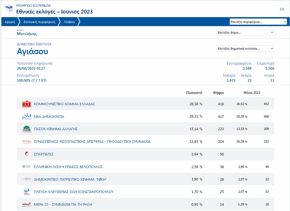
Task: Click the KKE party logo
Action: click(x=26, y=104)
